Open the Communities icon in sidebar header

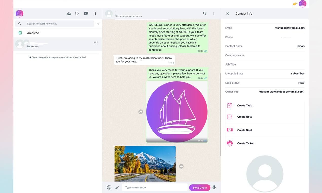click(69, 14)
